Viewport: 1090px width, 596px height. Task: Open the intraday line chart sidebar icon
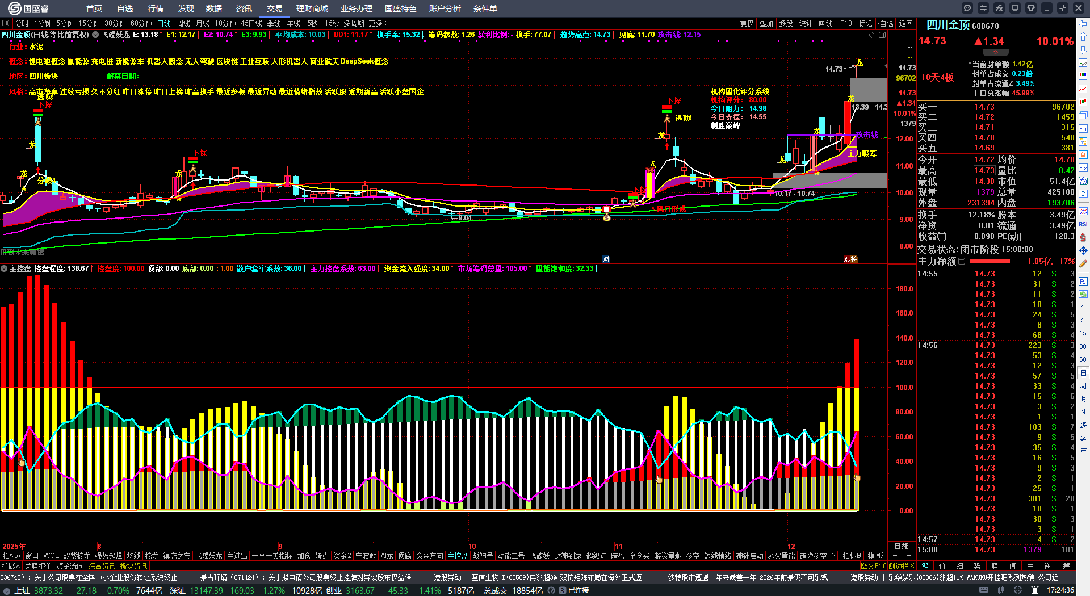1083,89
